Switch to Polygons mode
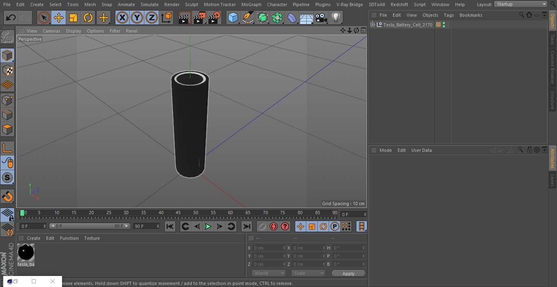The width and height of the screenshot is (557, 287). pos(7,129)
